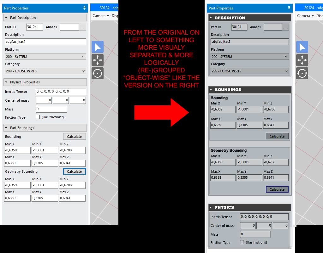This screenshot has width=323, height=253.
Task: Collapse the Physical Properties section
Action: point(6,82)
